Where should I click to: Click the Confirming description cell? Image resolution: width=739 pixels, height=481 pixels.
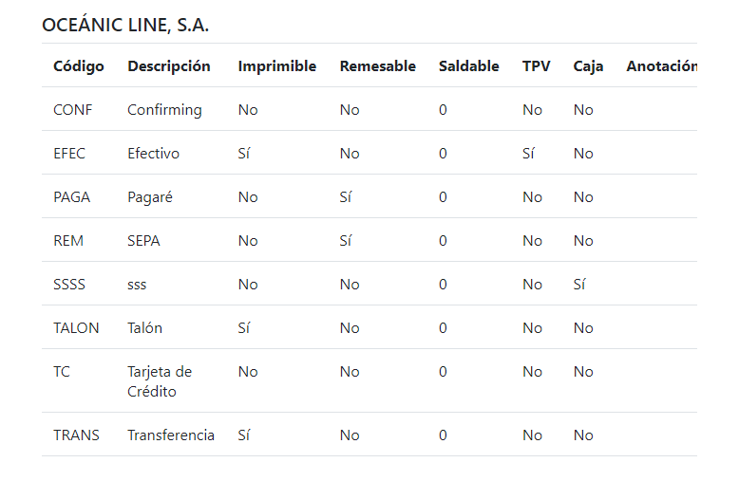164,110
